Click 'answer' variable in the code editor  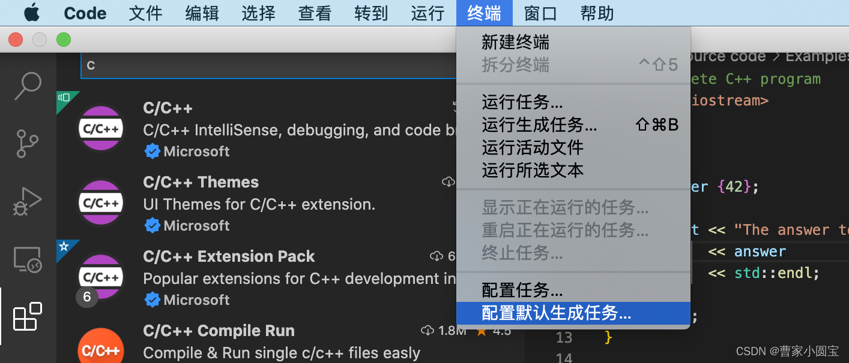point(760,251)
